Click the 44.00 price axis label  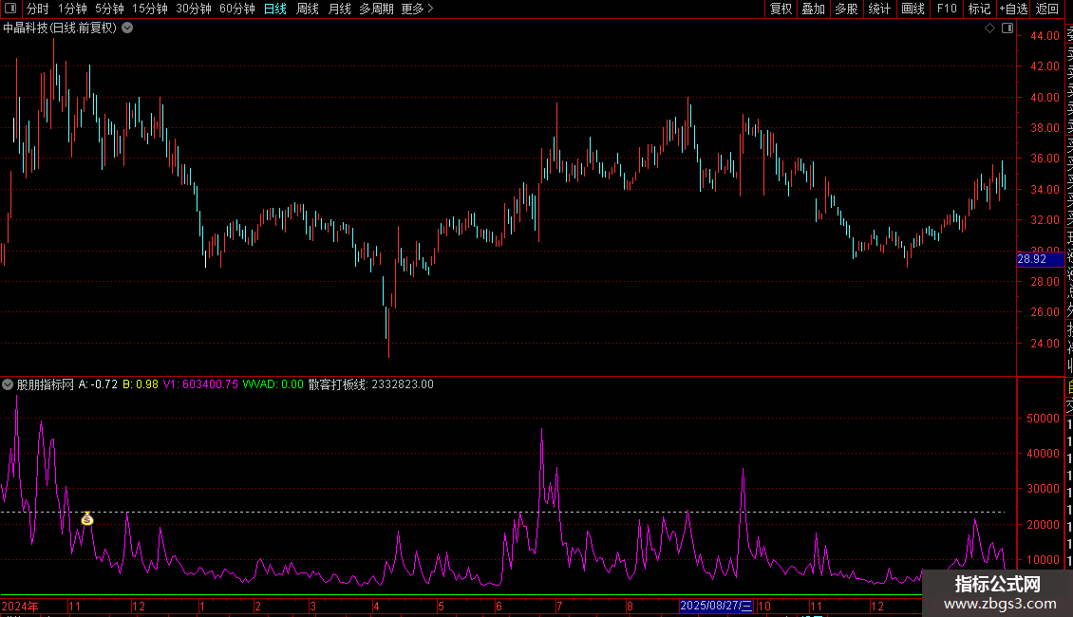(1045, 35)
